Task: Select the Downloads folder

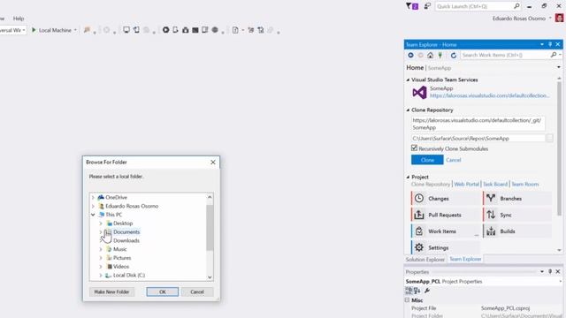Action: pyautogui.click(x=126, y=241)
